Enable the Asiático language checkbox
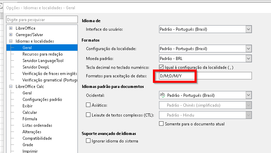 coord(88,105)
